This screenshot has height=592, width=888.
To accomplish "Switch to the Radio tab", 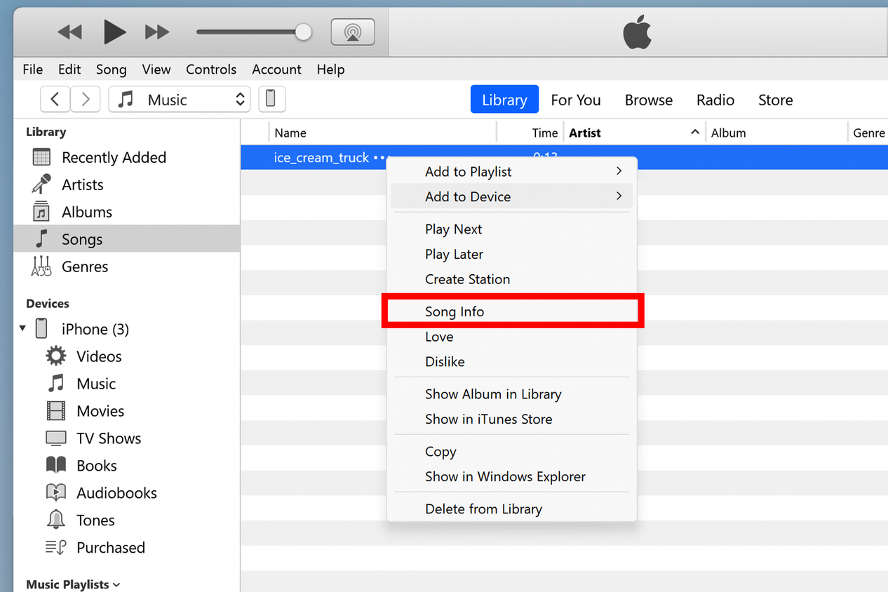I will pos(715,100).
